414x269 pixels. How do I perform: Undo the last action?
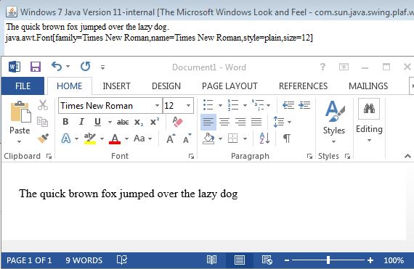tap(57, 67)
